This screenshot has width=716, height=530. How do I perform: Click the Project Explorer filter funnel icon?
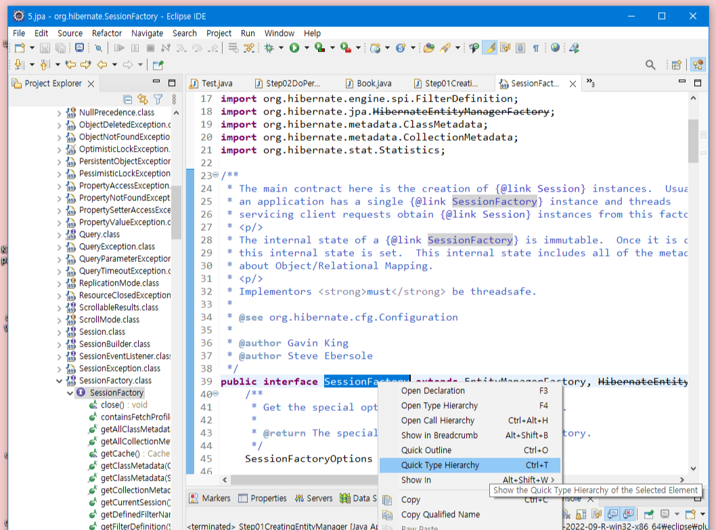(158, 99)
